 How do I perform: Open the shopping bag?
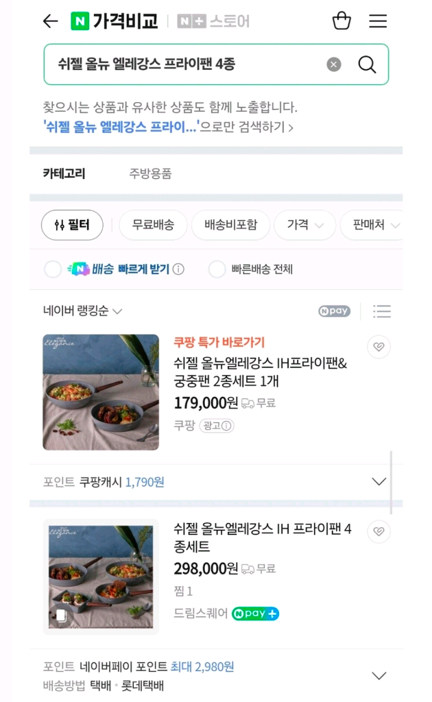pyautogui.click(x=341, y=21)
